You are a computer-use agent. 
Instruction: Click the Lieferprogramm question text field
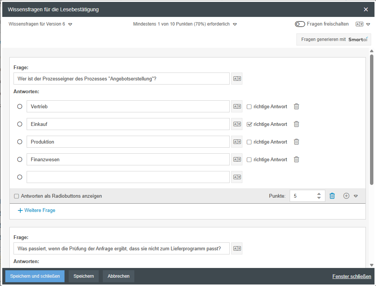tap(122, 248)
